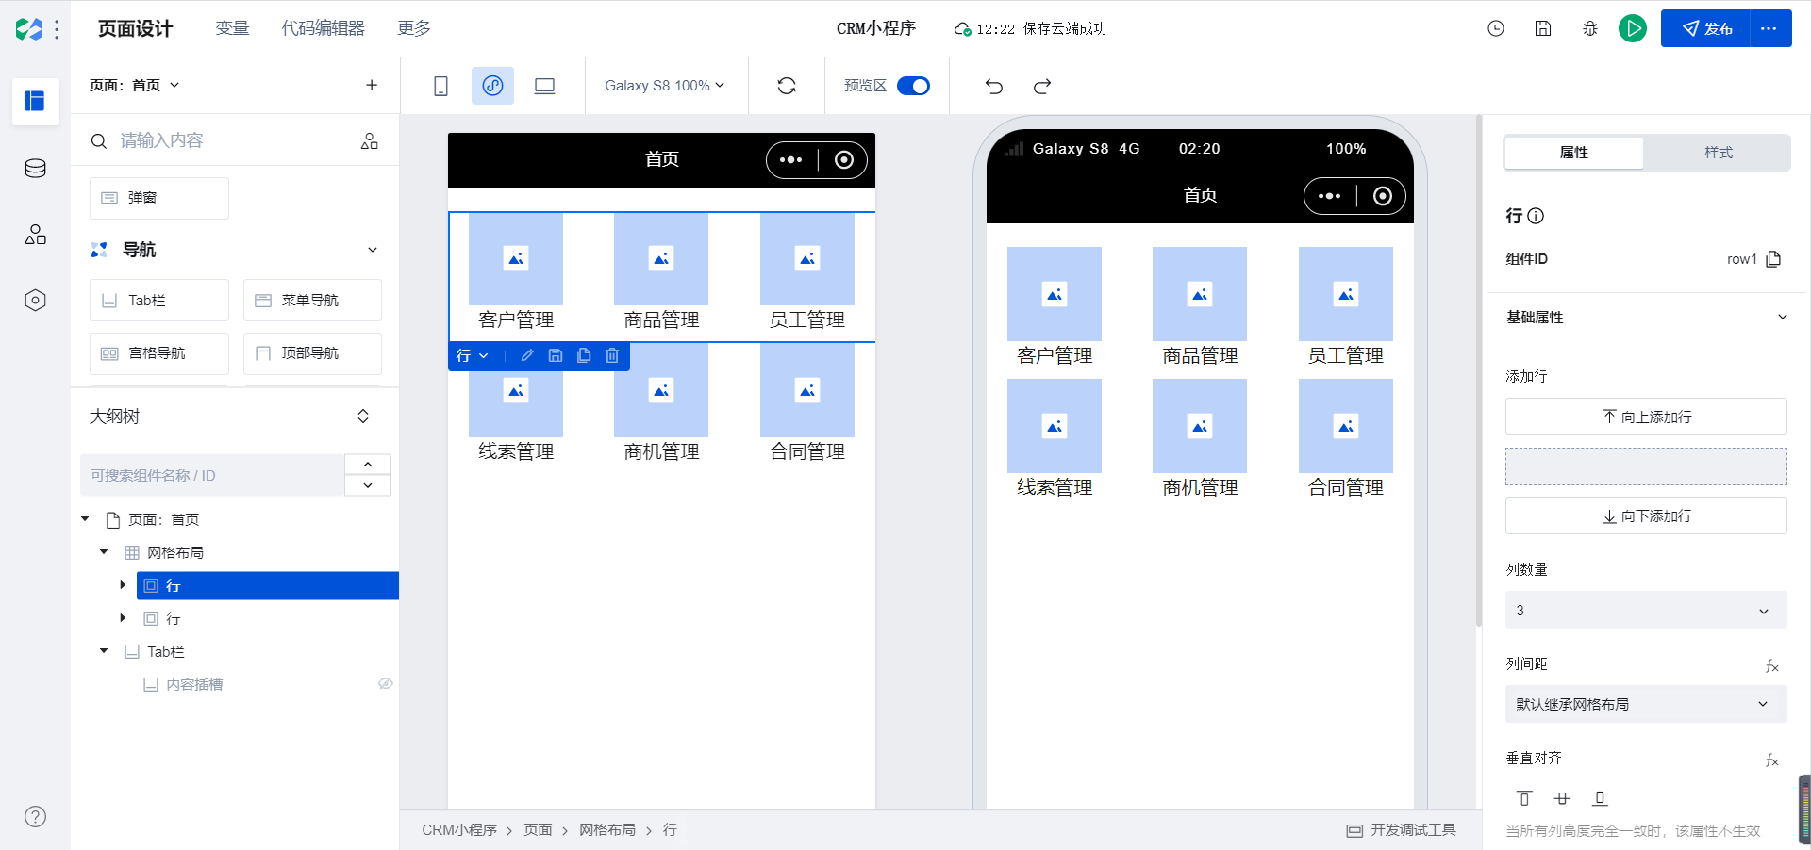The image size is (1811, 850).
Task: Delete the selected row with trash icon
Action: pyautogui.click(x=612, y=355)
